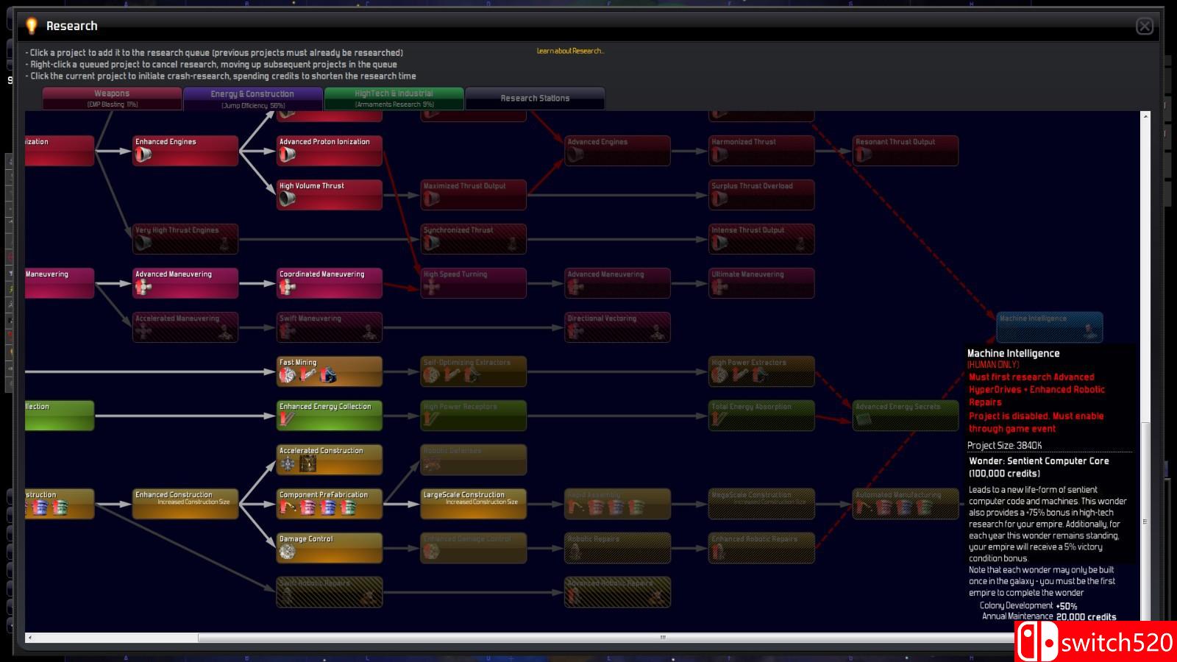
Task: Switch to the Weapons tab
Action: coord(112,98)
